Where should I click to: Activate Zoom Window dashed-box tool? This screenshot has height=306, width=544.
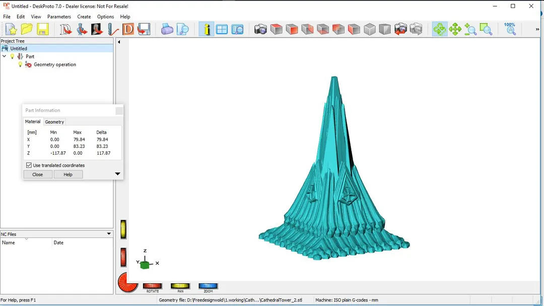pyautogui.click(x=486, y=29)
